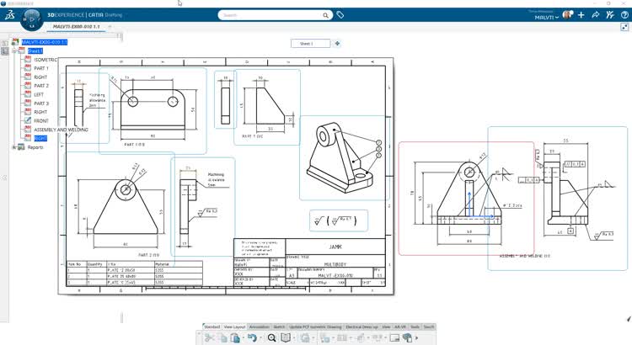Viewport: 632px width, 345px height.
Task: Open dropdown arrow after book icon
Action: [294, 338]
